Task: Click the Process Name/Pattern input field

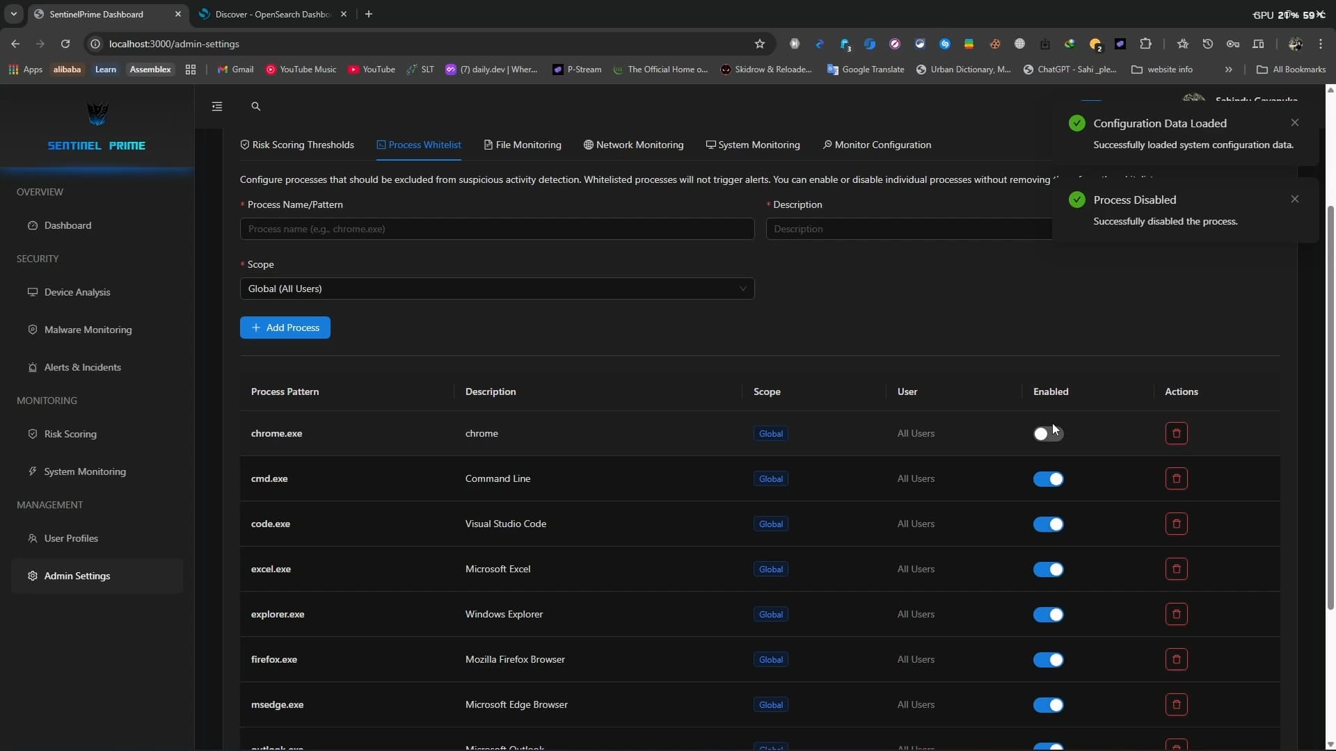Action: [497, 229]
